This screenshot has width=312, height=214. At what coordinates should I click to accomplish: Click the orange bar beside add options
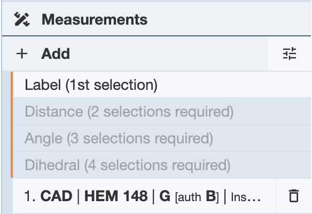pyautogui.click(x=12, y=125)
